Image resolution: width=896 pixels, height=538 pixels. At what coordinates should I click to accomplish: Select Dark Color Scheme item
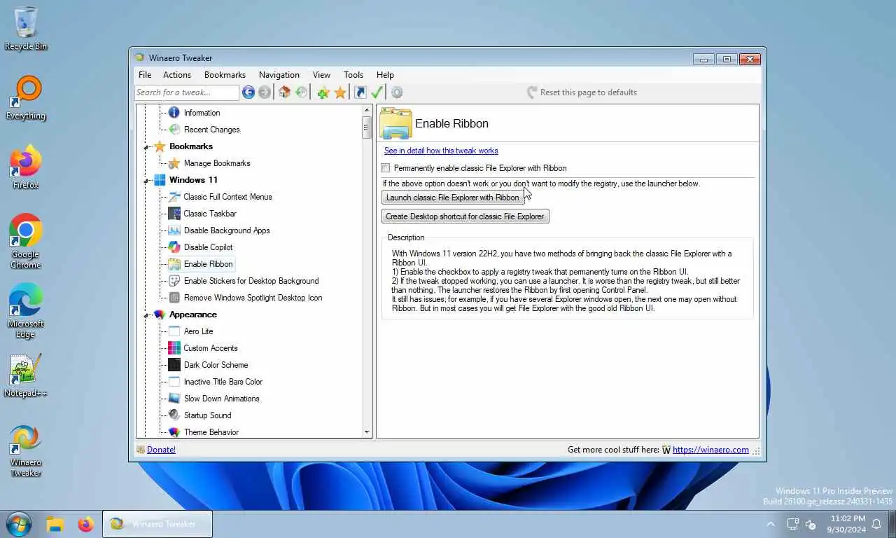click(216, 365)
